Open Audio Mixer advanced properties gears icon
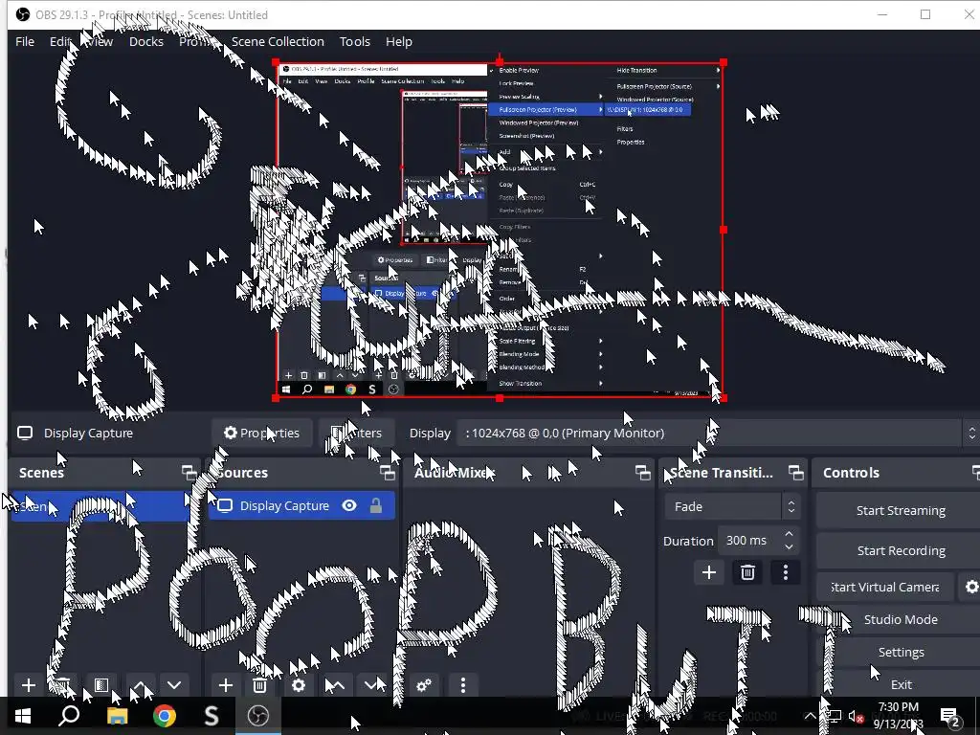Screen dimensions: 980x735 click(424, 685)
